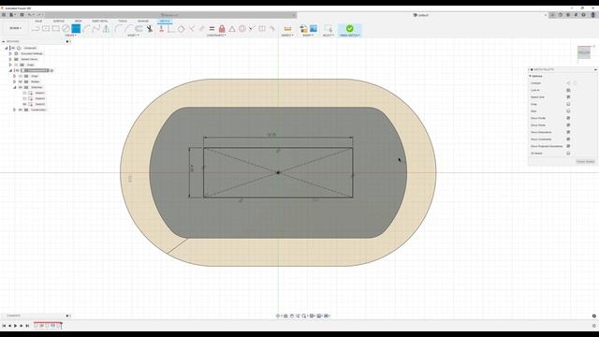The image size is (599, 337).
Task: Select the SKETCH tab
Action: click(165, 21)
